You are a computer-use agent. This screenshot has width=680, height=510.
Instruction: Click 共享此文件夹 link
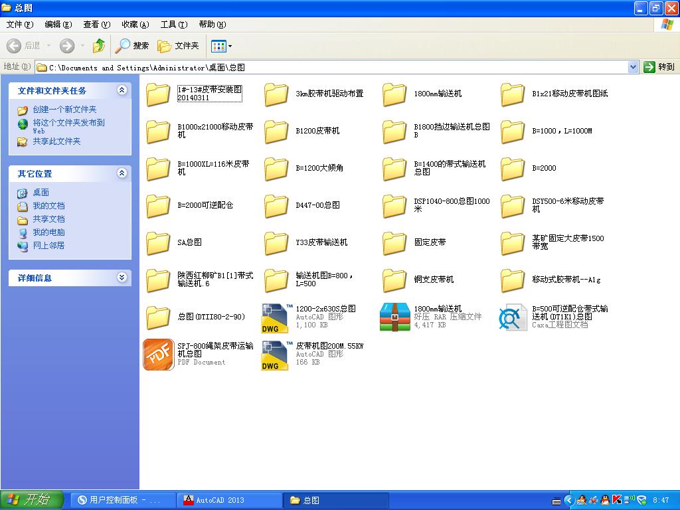coord(56,141)
